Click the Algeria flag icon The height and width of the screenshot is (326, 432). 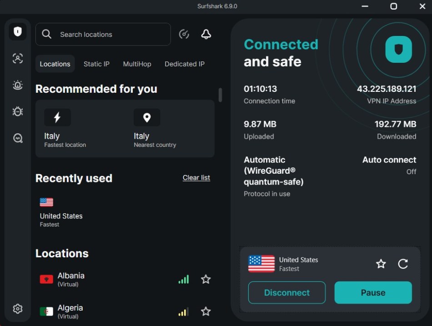click(46, 311)
